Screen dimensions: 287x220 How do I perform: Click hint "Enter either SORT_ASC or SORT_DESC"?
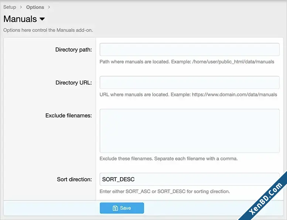pos(143,192)
